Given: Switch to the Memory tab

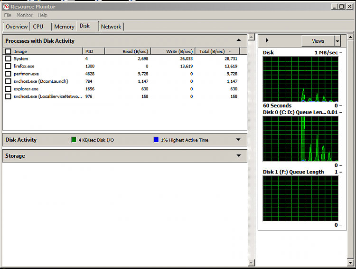Looking at the screenshot, I should 64,27.
